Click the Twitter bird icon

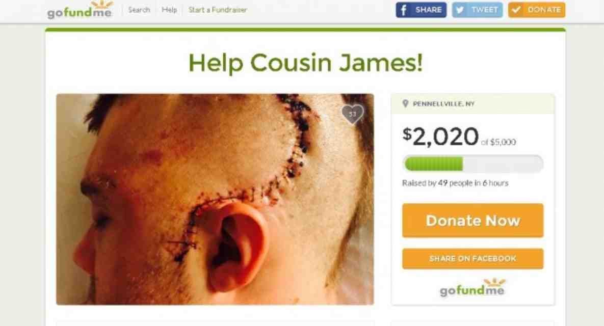click(459, 10)
